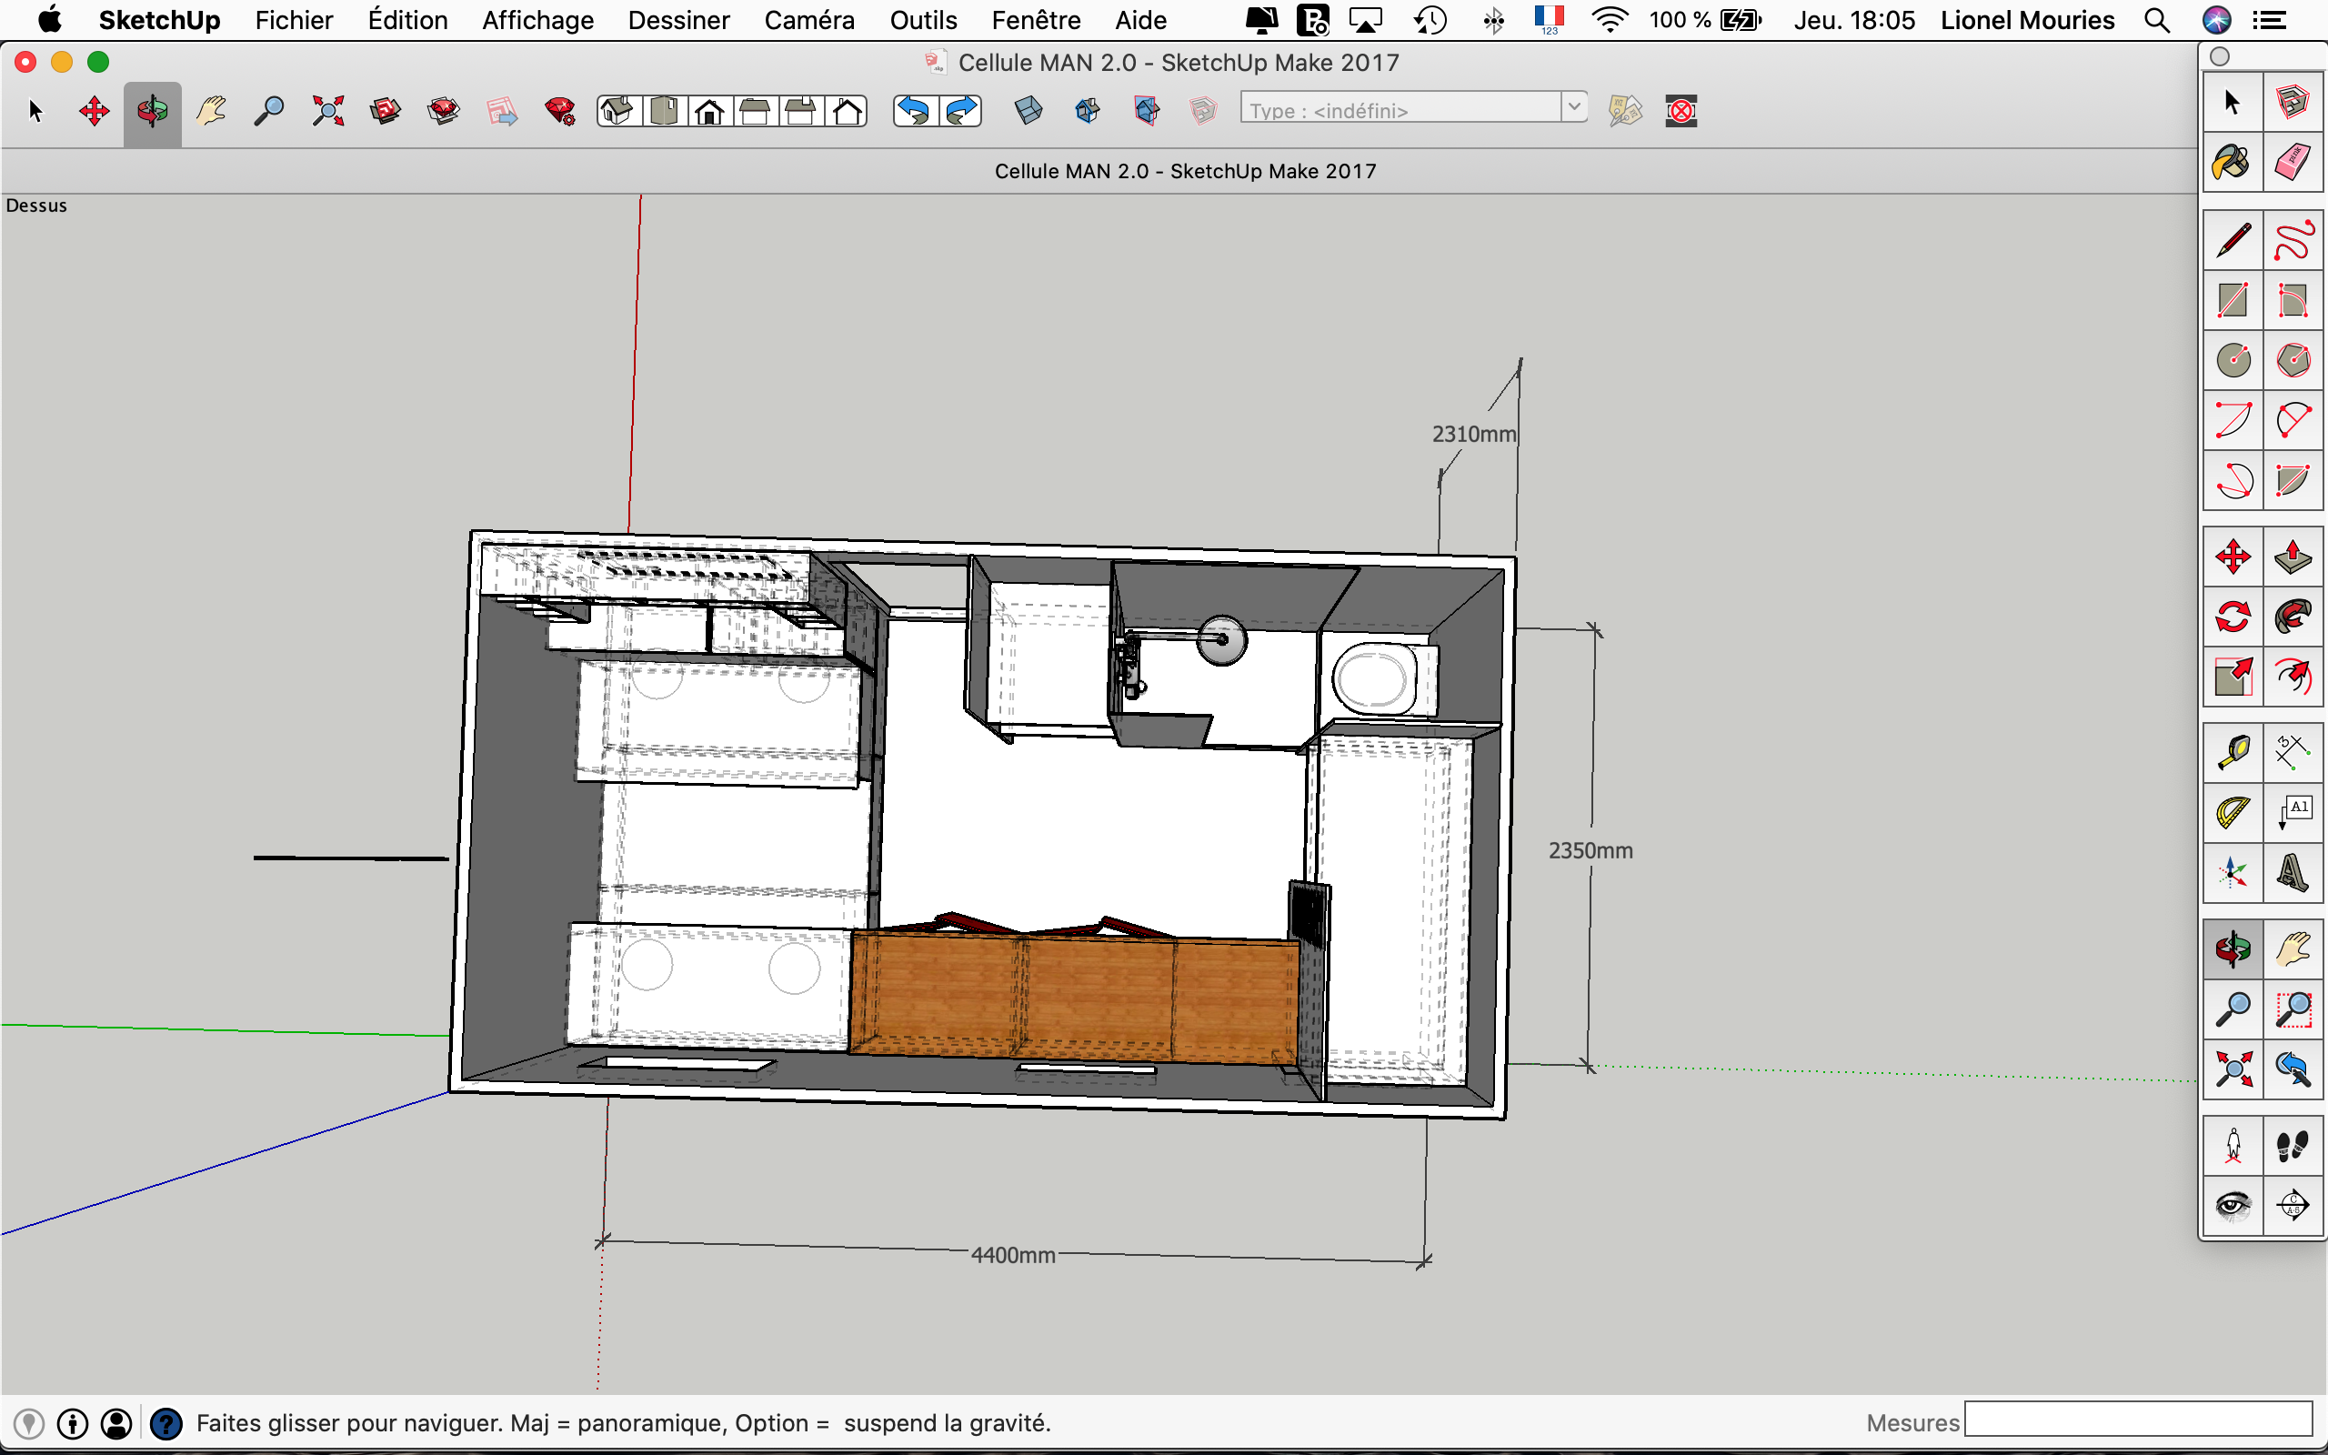Viewport: 2328px width, 1455px height.
Task: Choose the Zoom Window tool
Action: click(2293, 1009)
